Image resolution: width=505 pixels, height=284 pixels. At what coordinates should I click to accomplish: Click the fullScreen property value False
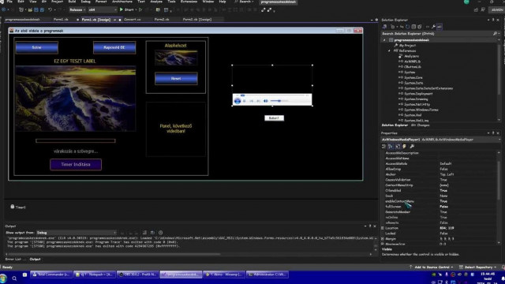443,207
